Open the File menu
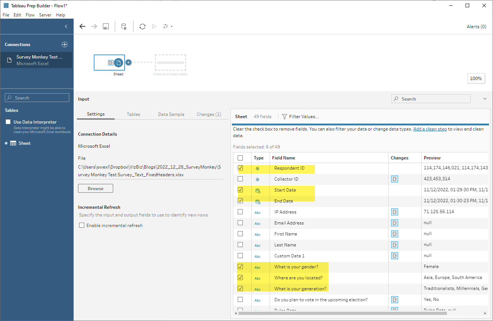Image resolution: width=493 pixels, height=321 pixels. [x=6, y=15]
